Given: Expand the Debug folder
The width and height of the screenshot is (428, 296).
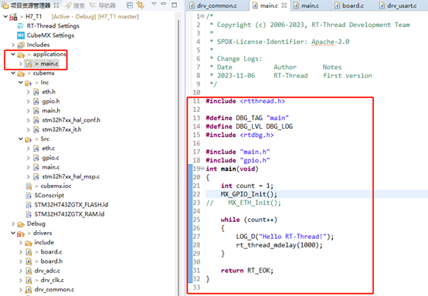Looking at the screenshot, I should click(x=13, y=224).
